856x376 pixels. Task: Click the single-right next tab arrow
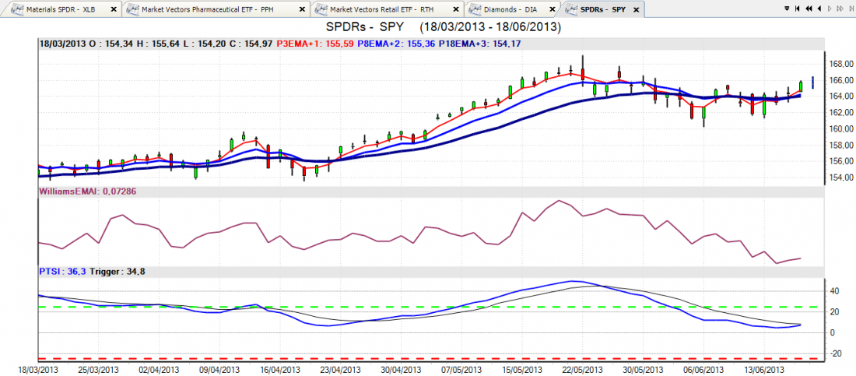point(830,9)
